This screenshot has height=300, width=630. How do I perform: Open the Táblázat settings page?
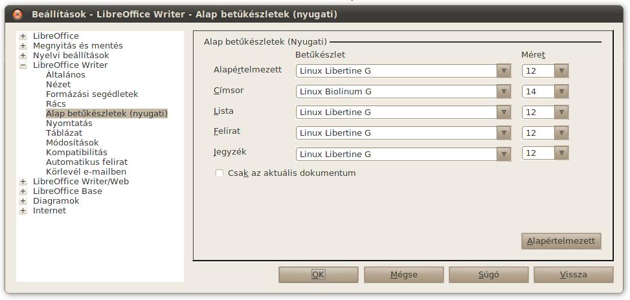coord(64,133)
